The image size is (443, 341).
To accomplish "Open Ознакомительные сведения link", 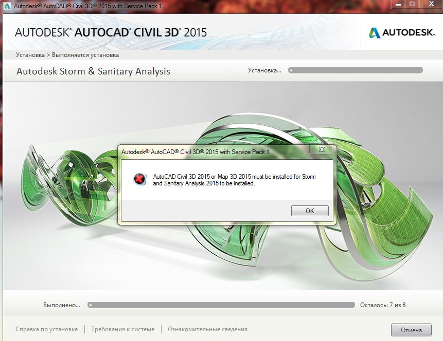I will [208, 329].
